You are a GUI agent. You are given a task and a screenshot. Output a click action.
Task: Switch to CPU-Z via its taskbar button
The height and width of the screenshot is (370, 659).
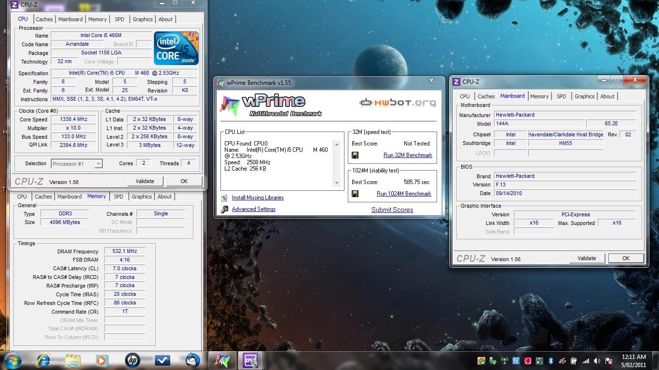(x=250, y=360)
